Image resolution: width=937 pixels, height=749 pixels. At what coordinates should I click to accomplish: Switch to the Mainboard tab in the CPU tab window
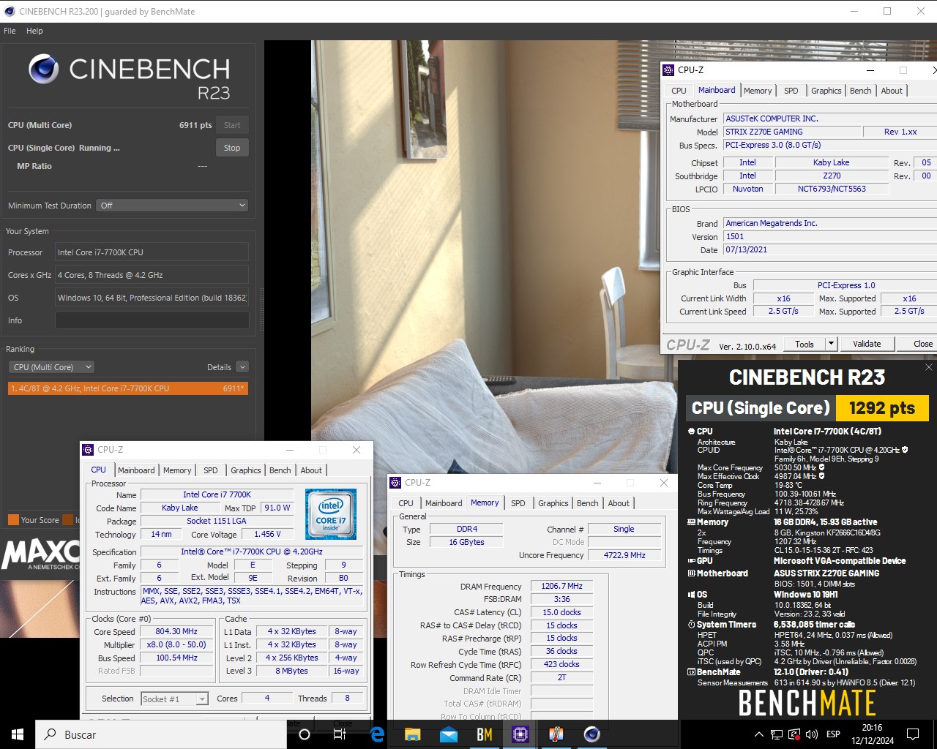click(x=136, y=470)
